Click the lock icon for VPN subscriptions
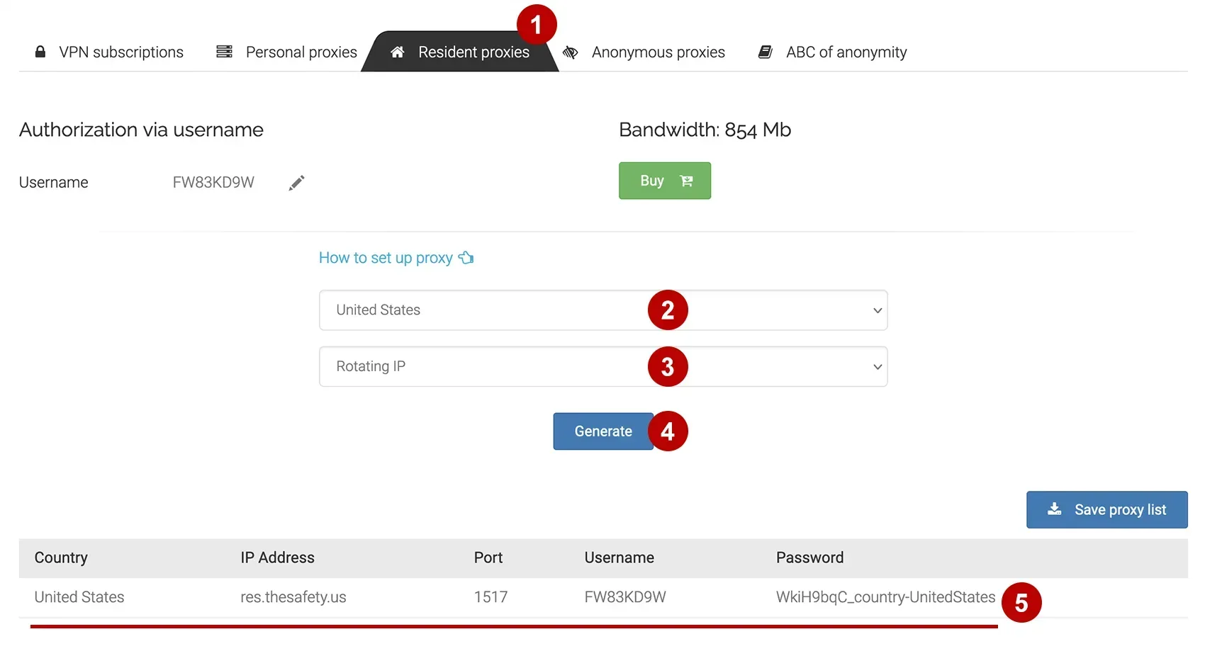The image size is (1205, 651). point(40,52)
